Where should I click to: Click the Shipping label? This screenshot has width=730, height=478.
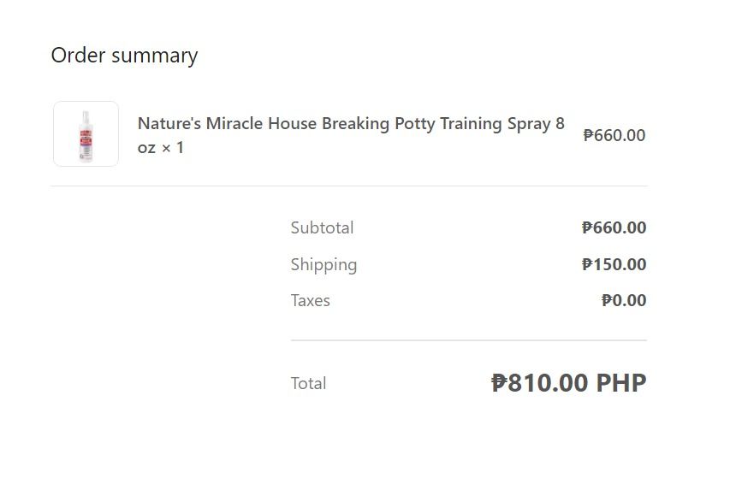click(323, 265)
